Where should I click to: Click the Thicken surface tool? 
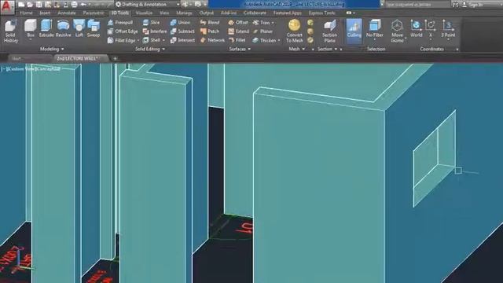(264, 40)
